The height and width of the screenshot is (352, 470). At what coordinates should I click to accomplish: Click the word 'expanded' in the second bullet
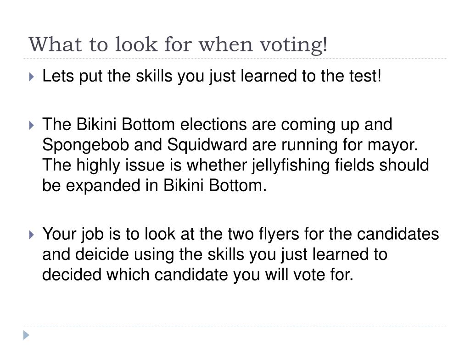pos(103,186)
